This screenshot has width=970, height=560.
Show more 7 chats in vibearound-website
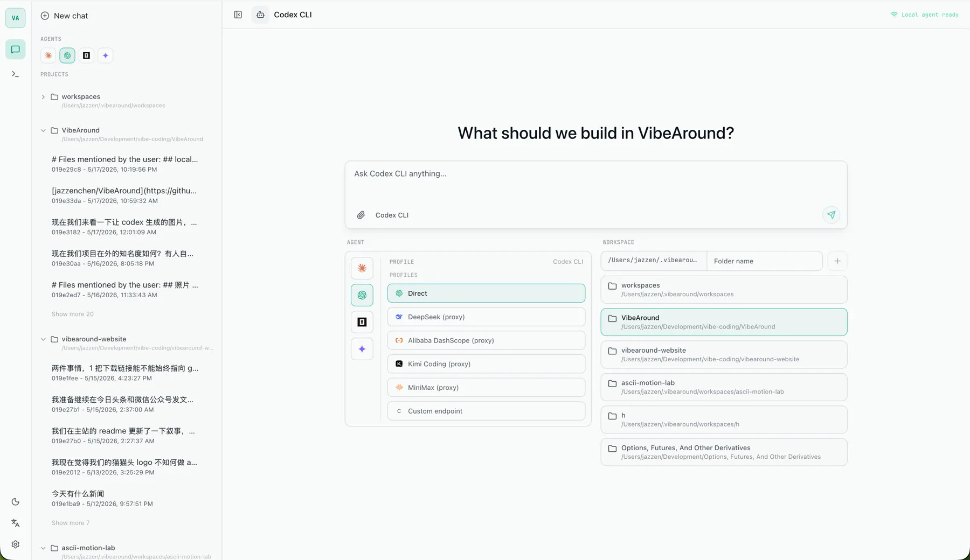(71, 523)
